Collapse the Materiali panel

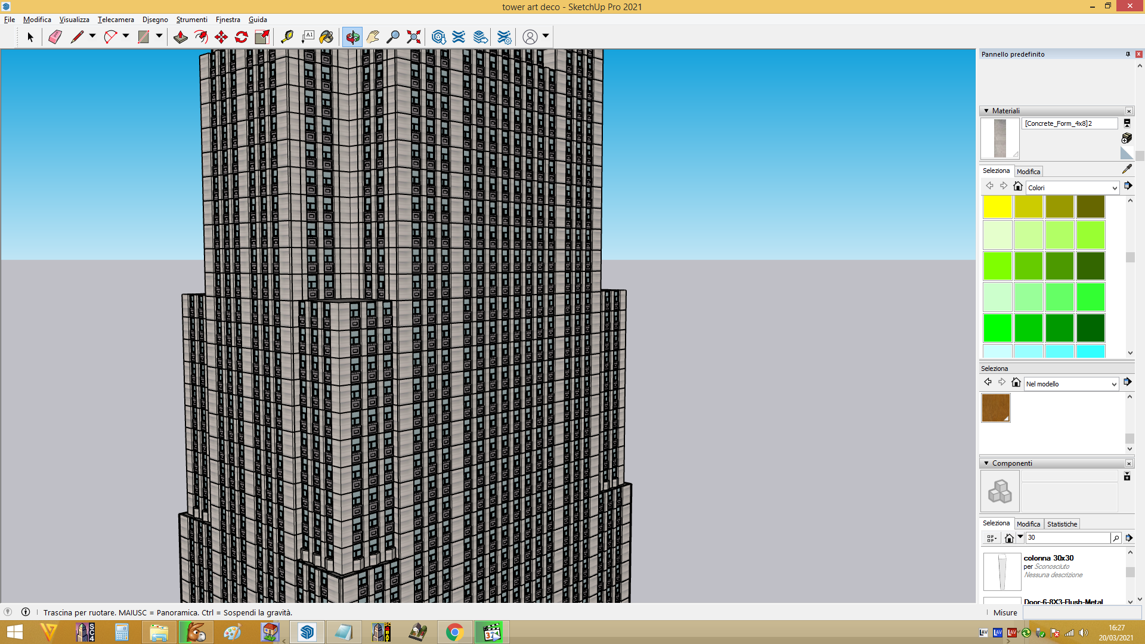tap(986, 111)
